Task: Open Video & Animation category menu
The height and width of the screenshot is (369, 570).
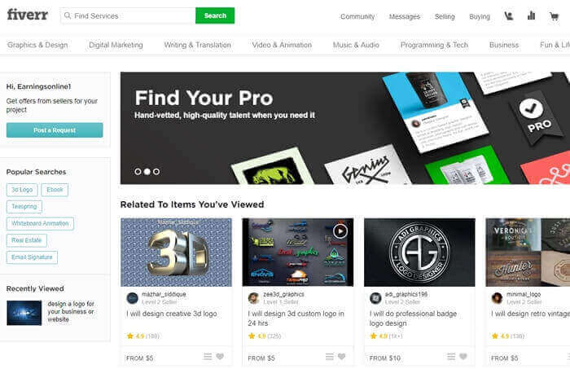Action: (282, 45)
